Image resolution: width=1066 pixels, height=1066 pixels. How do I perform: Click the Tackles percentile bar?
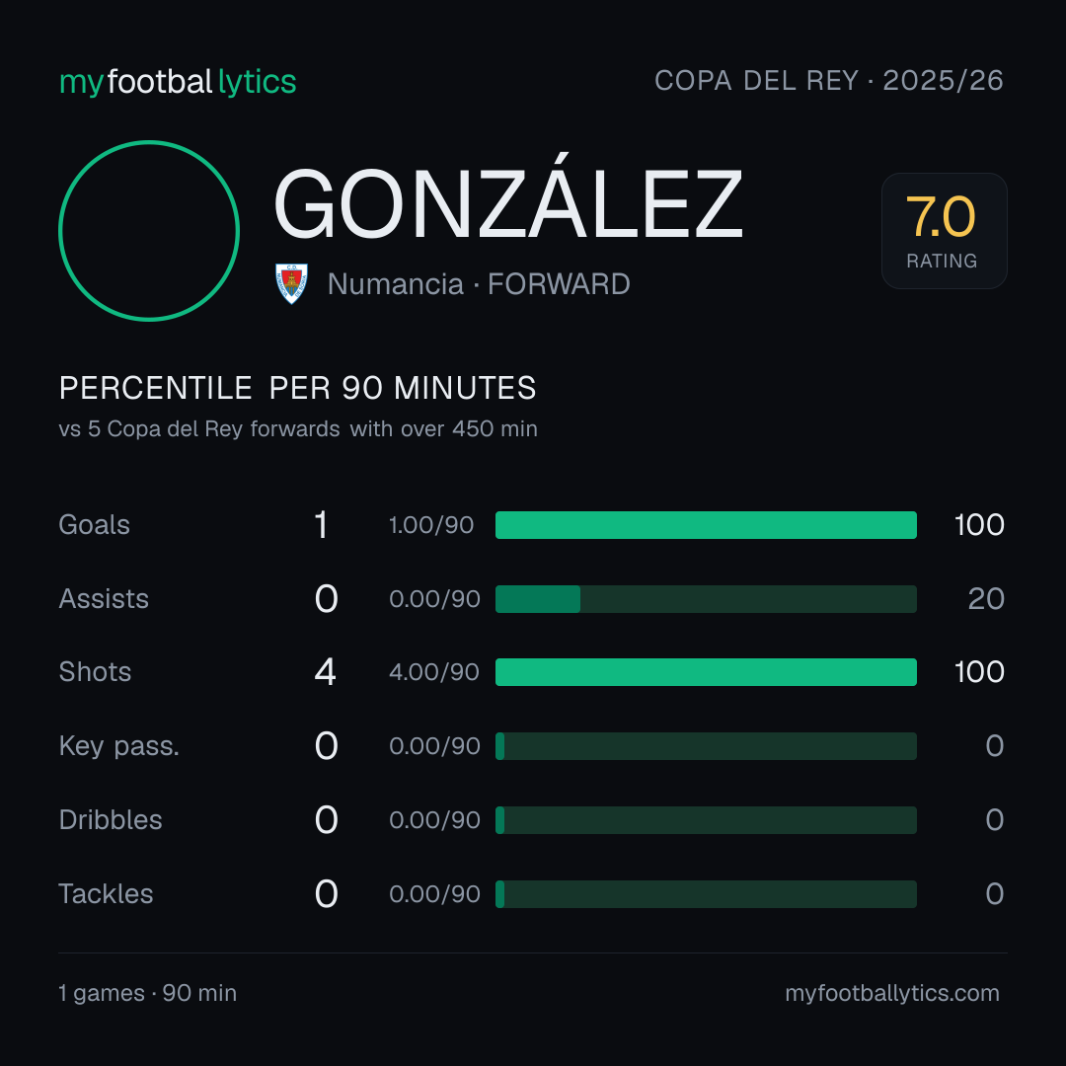706,894
